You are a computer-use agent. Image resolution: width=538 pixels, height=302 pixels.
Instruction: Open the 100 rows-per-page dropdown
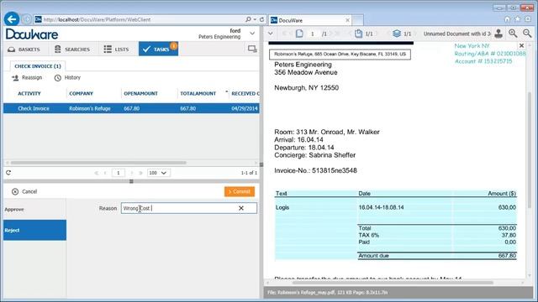coord(158,173)
